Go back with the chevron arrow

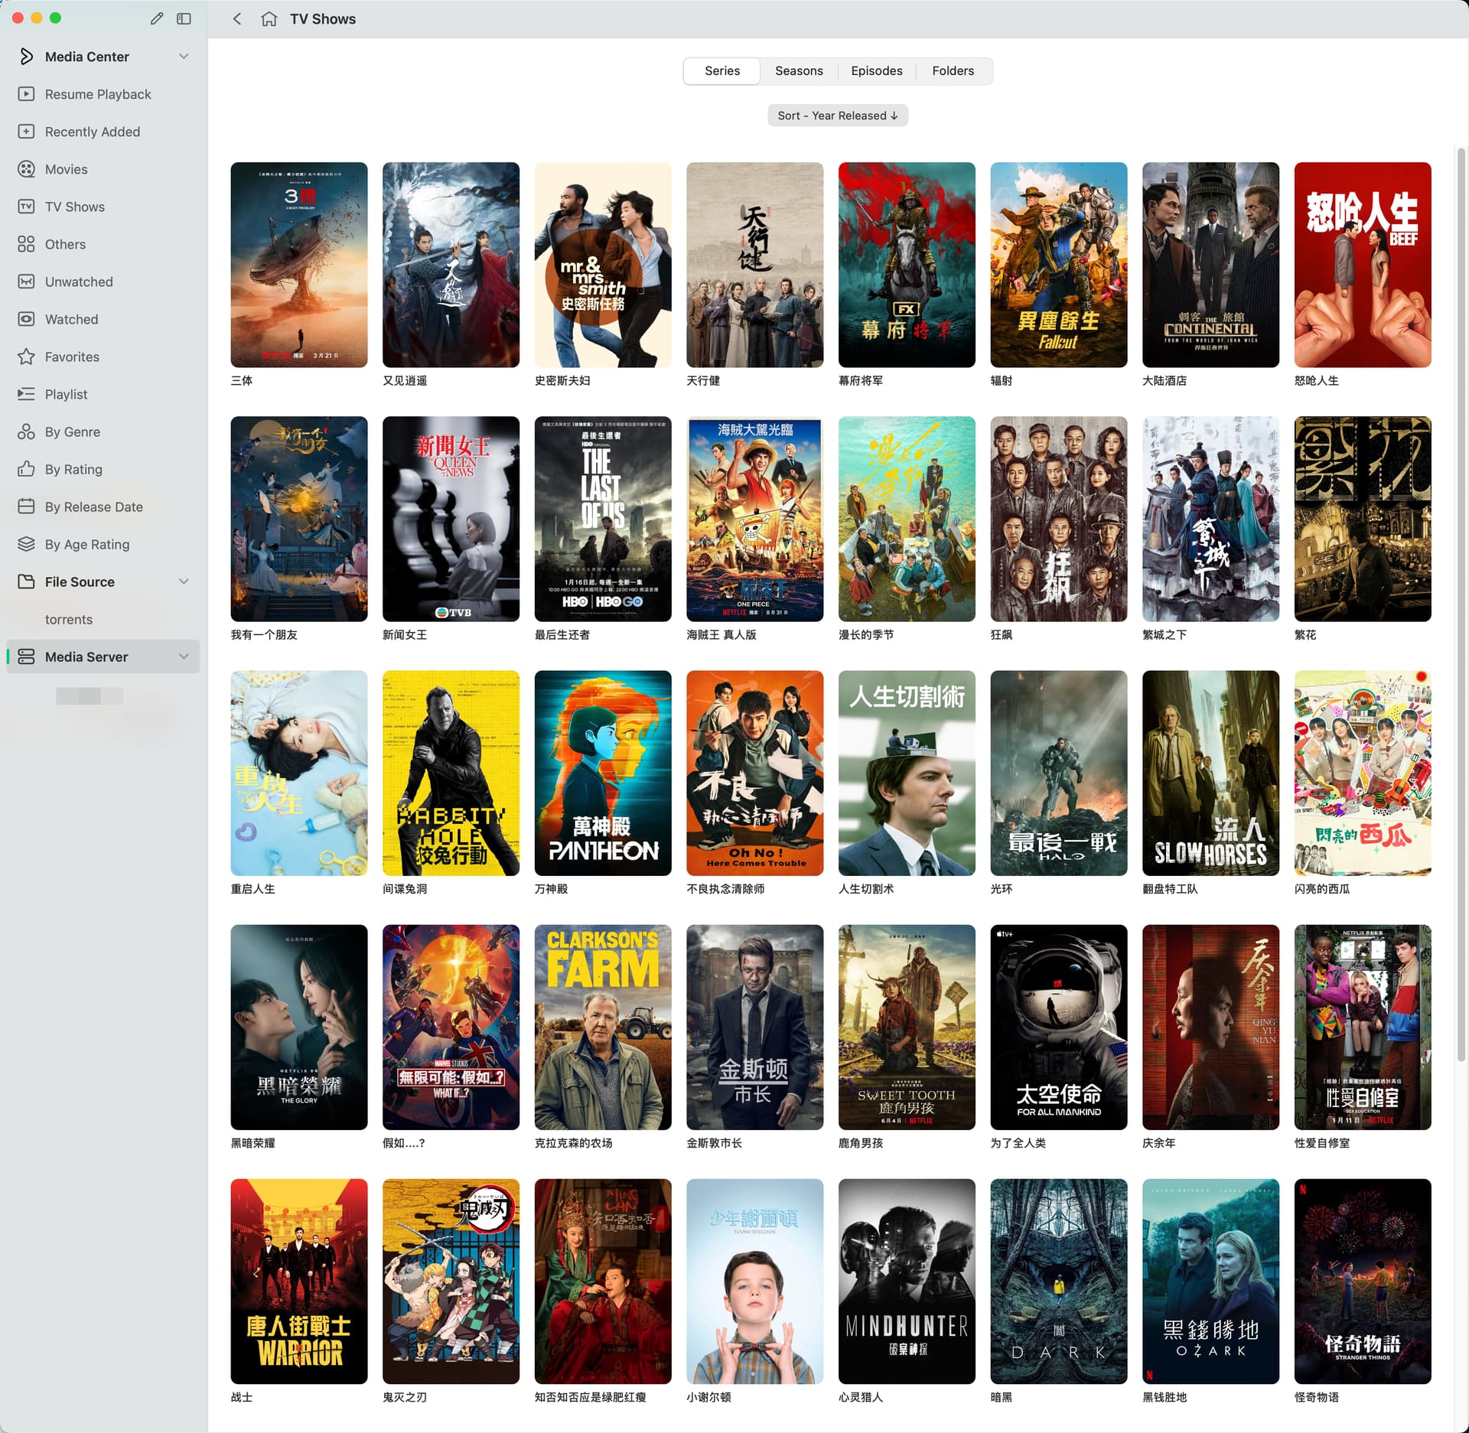(237, 19)
